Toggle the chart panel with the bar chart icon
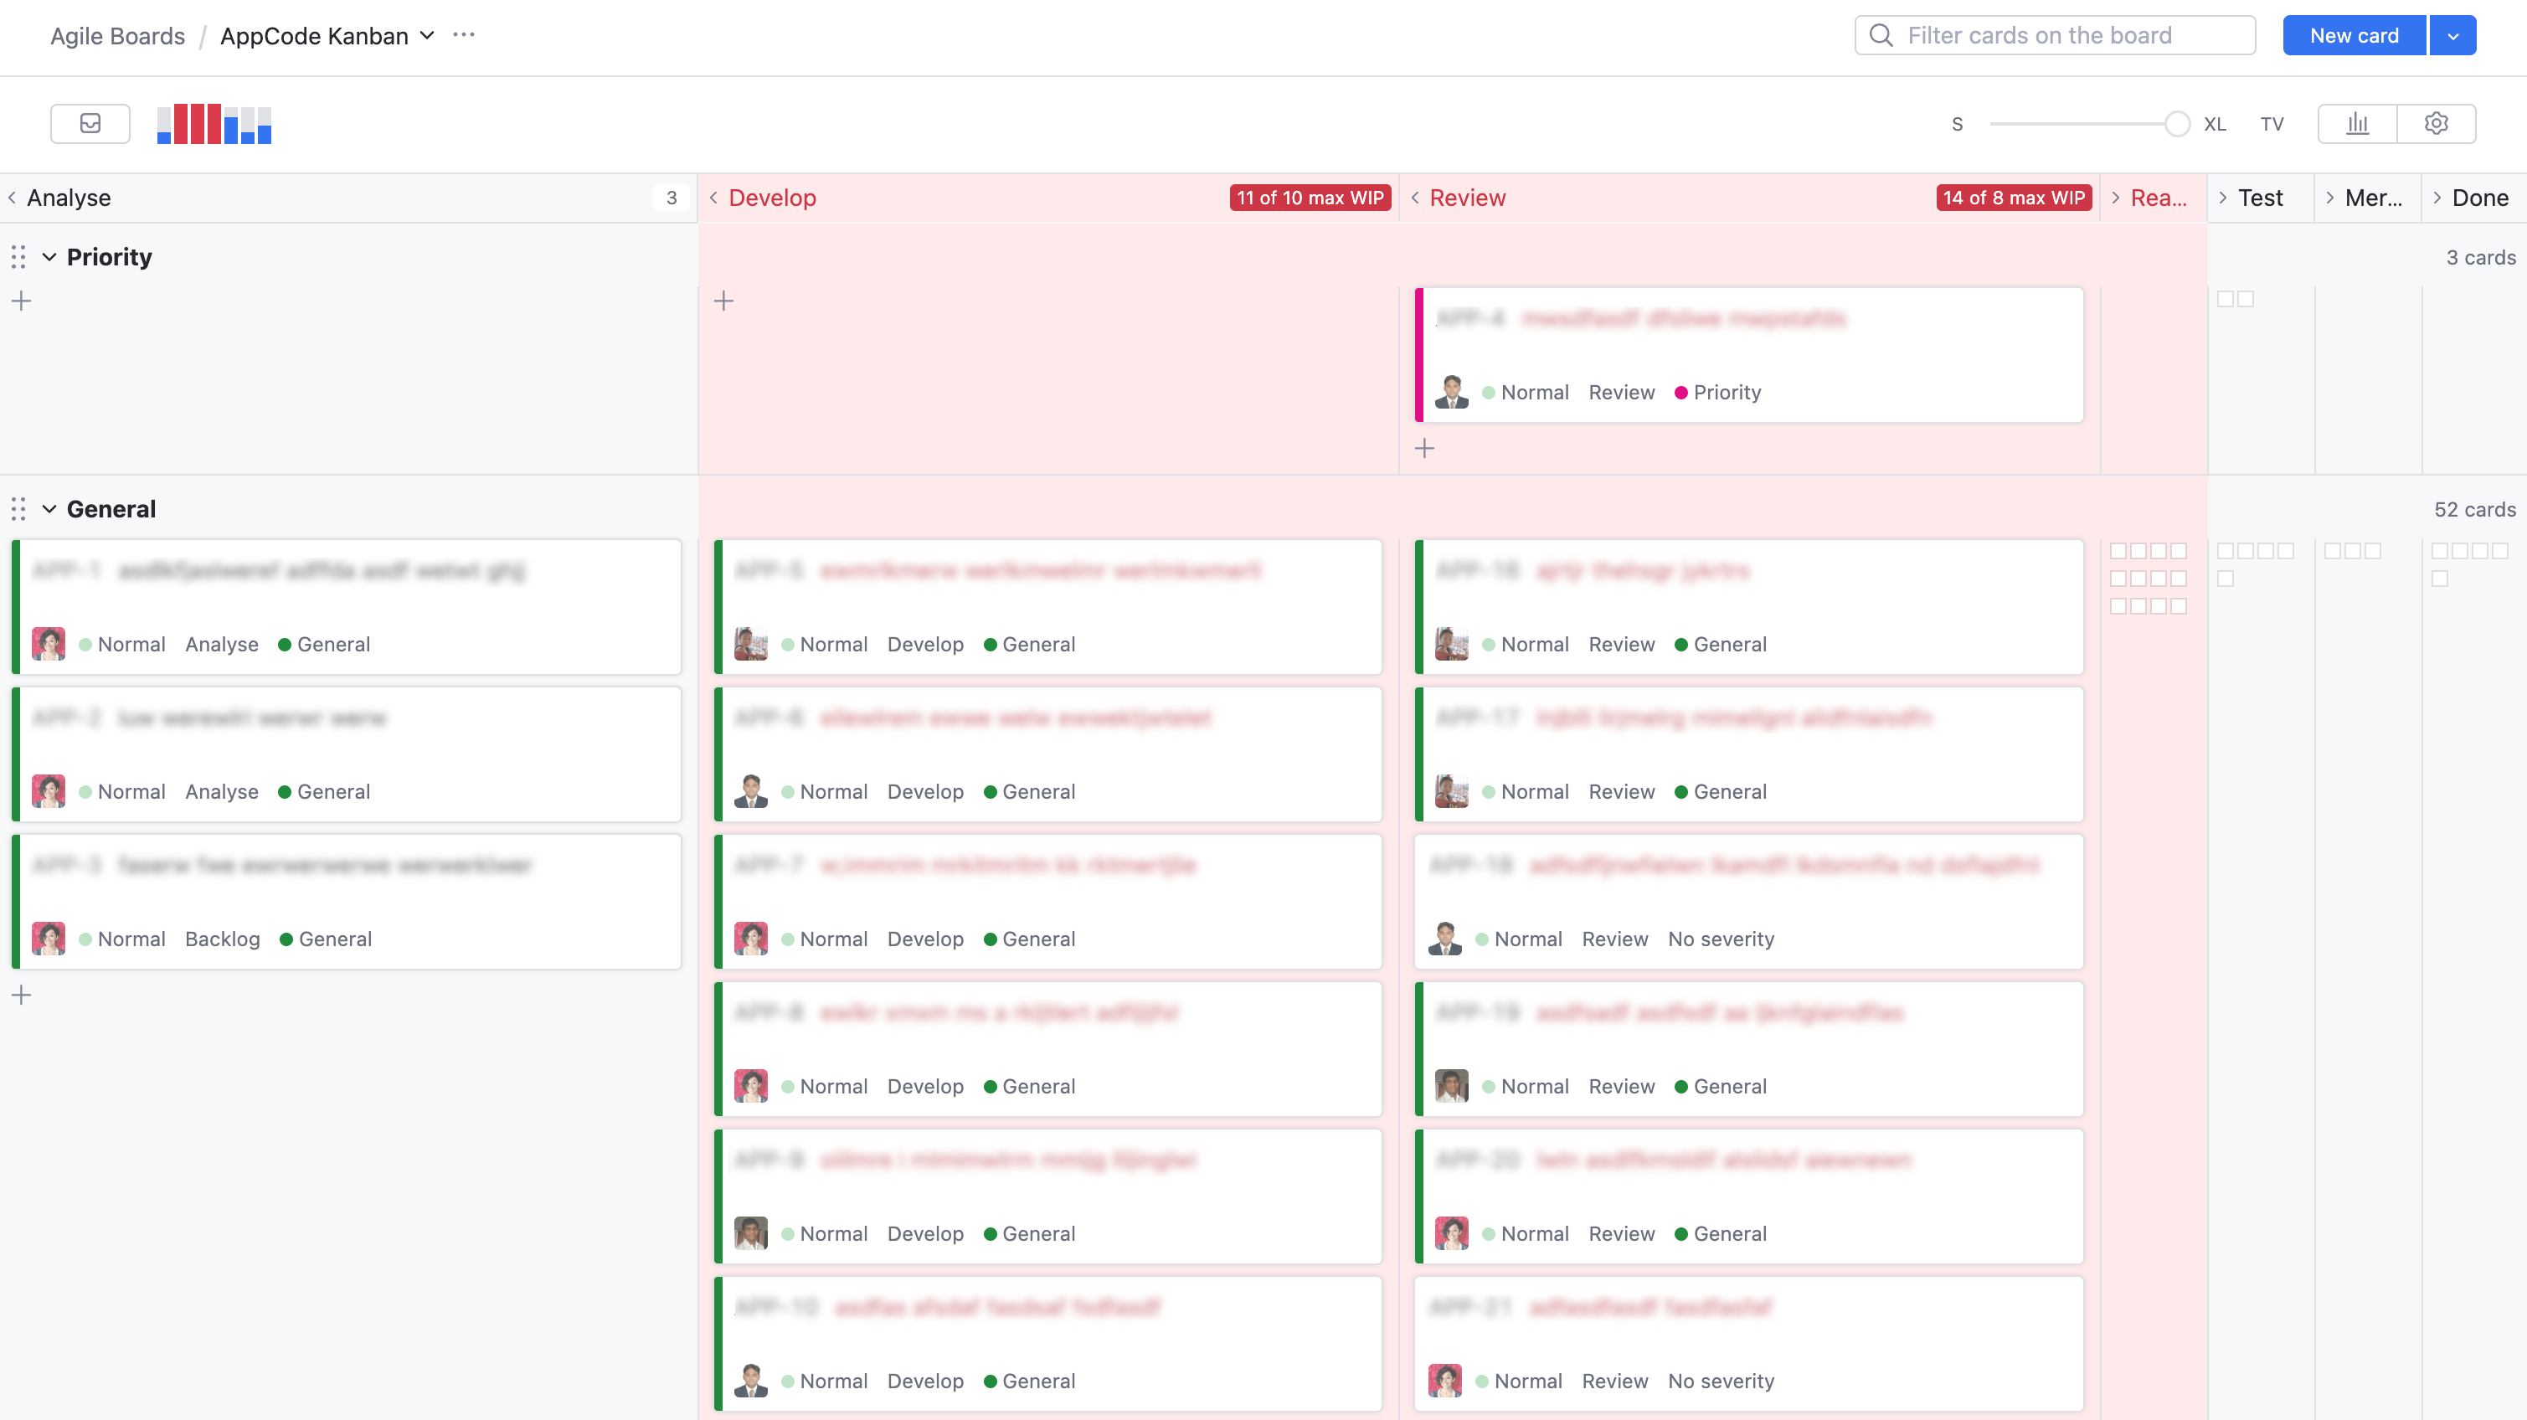Image resolution: width=2527 pixels, height=1420 pixels. (x=2357, y=124)
